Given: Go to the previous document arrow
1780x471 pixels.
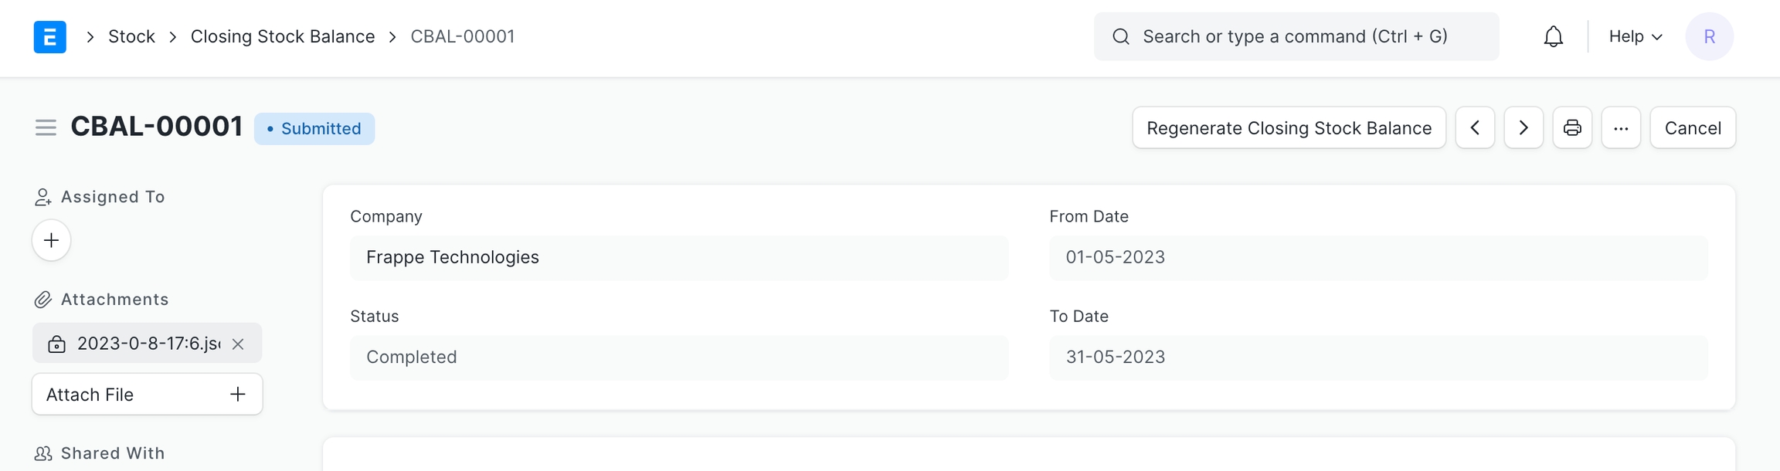Looking at the screenshot, I should pos(1475,127).
